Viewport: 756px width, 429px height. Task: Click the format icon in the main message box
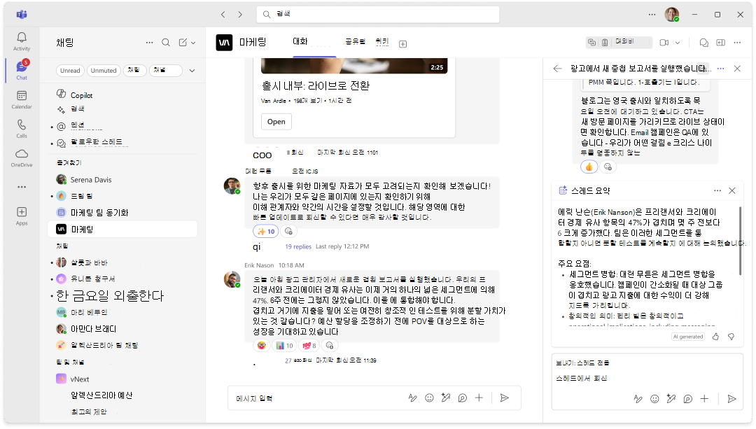413,398
